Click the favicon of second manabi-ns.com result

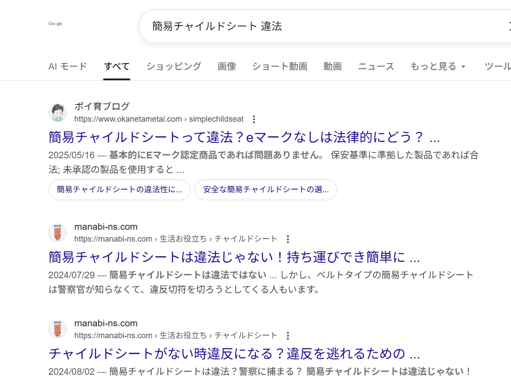point(57,233)
